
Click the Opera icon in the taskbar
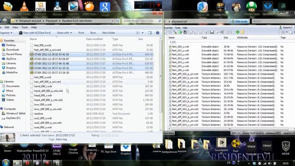click(27, 163)
